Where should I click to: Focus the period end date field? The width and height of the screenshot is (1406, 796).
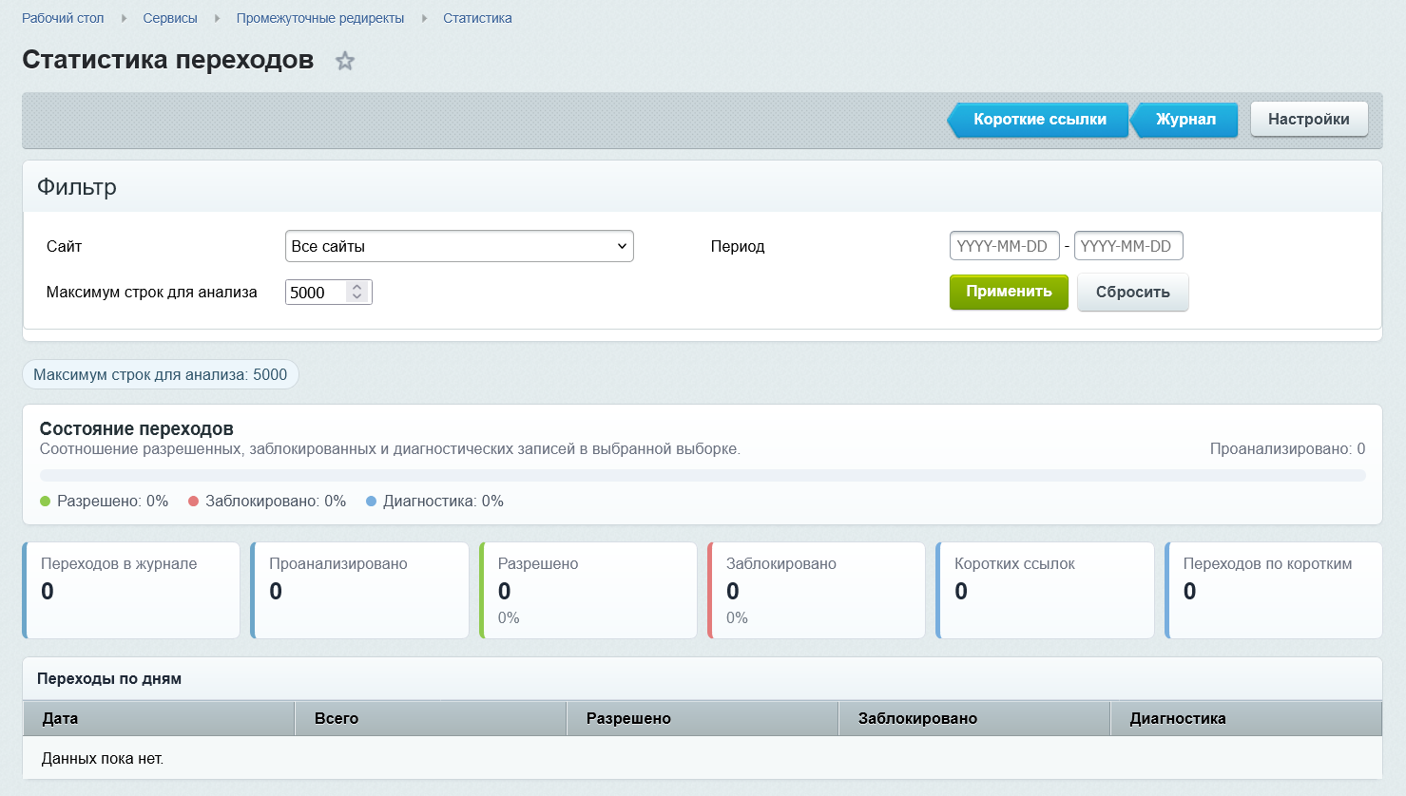click(1128, 246)
